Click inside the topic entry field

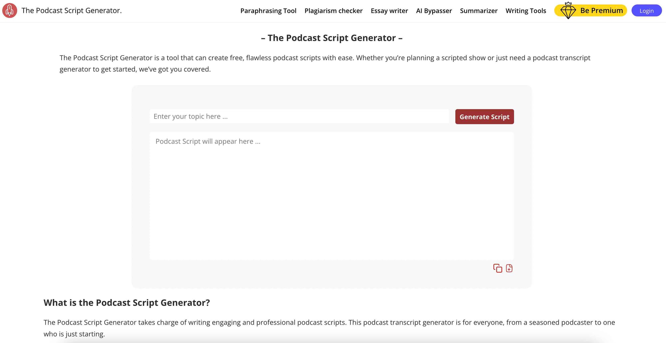pos(299,116)
